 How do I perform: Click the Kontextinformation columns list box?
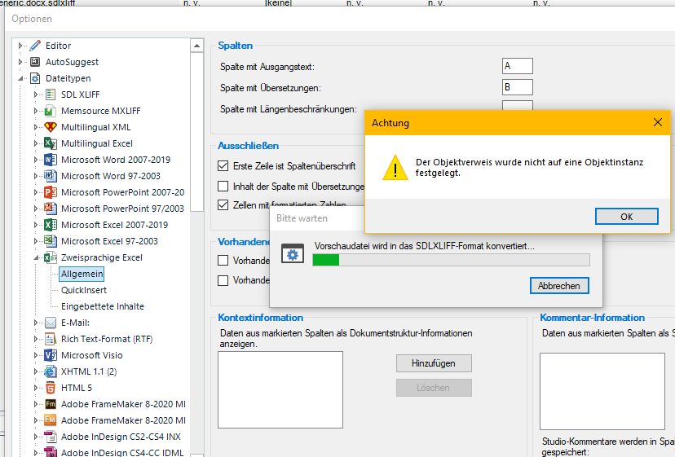coord(280,390)
